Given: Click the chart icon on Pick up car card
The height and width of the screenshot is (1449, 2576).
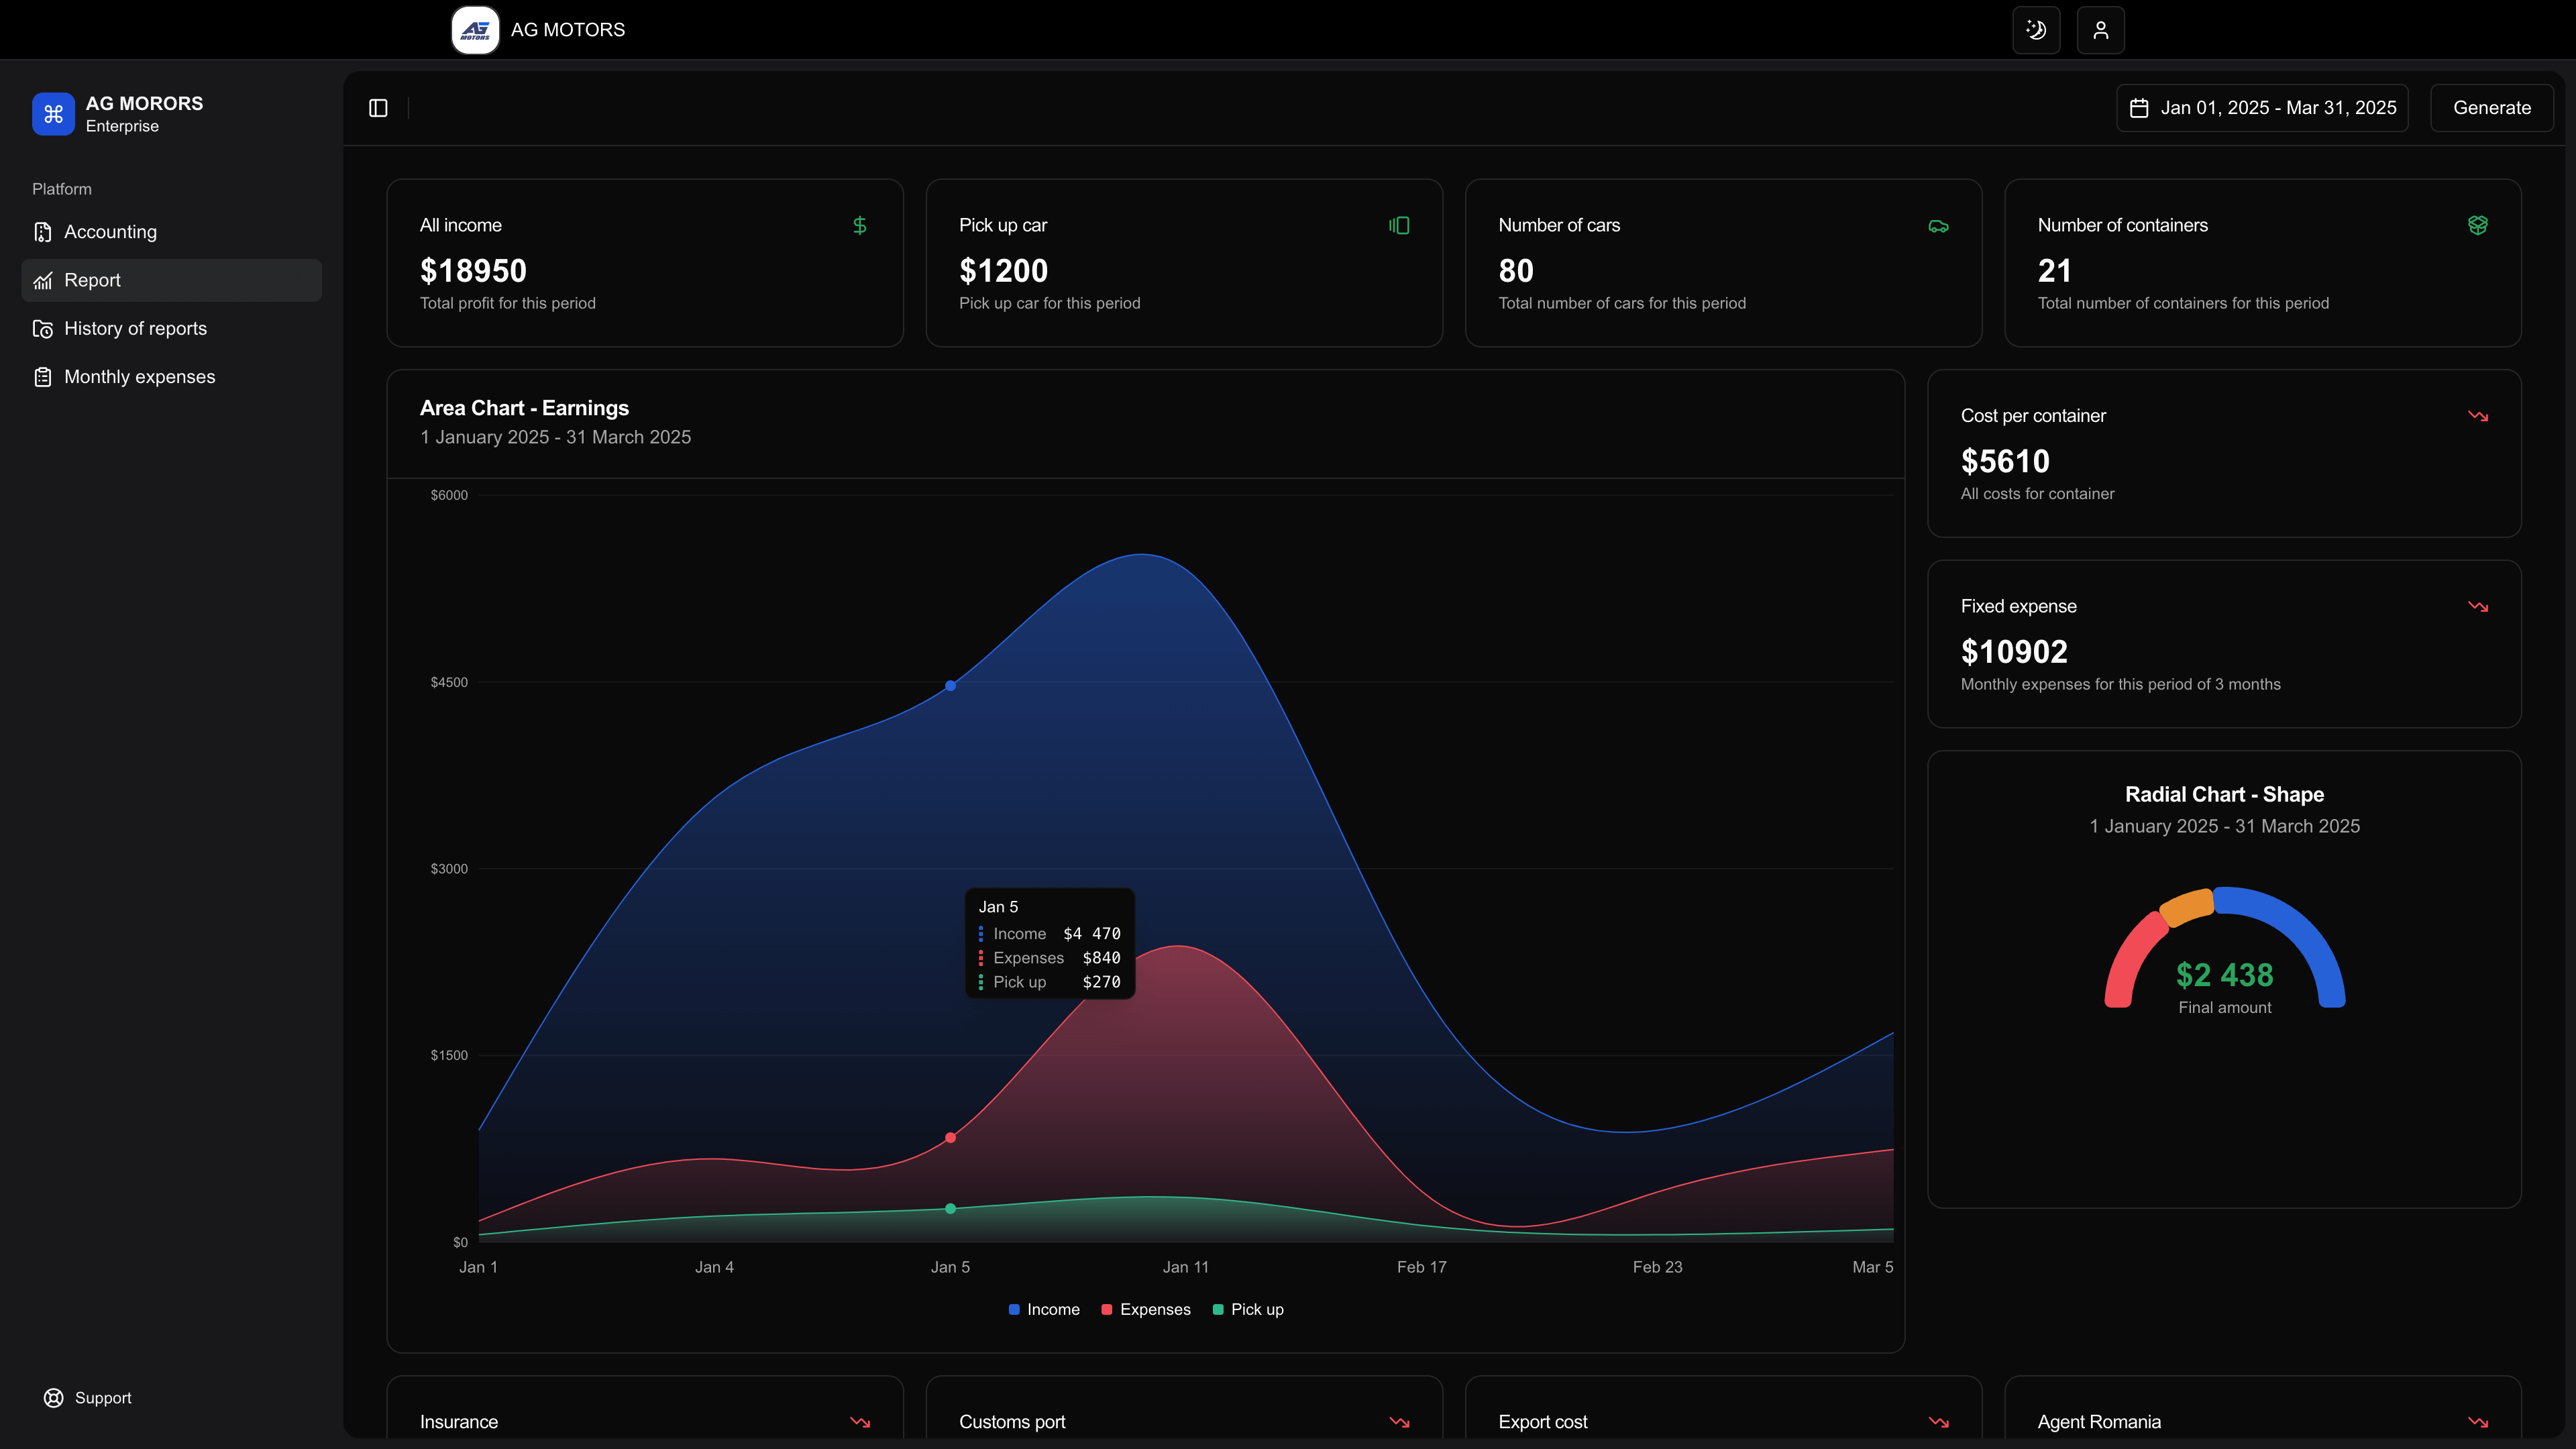Looking at the screenshot, I should click(1399, 225).
